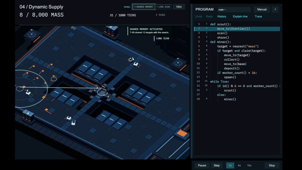302x170 pixels.
Task: Toggle the LONG SCAN kernel chip
Action: [x=163, y=7]
